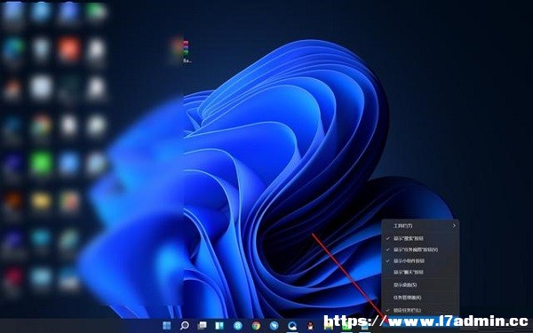Expand the 工具栏(T) submenu arrow
533x333 pixels.
[454, 226]
